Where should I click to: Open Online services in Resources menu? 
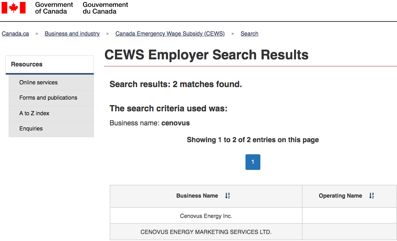point(51,82)
